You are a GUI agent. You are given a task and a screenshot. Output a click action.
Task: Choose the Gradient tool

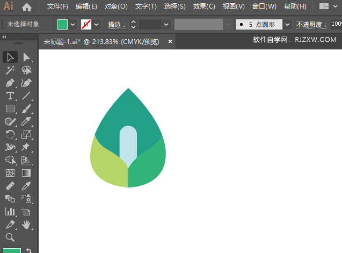[x=26, y=173]
